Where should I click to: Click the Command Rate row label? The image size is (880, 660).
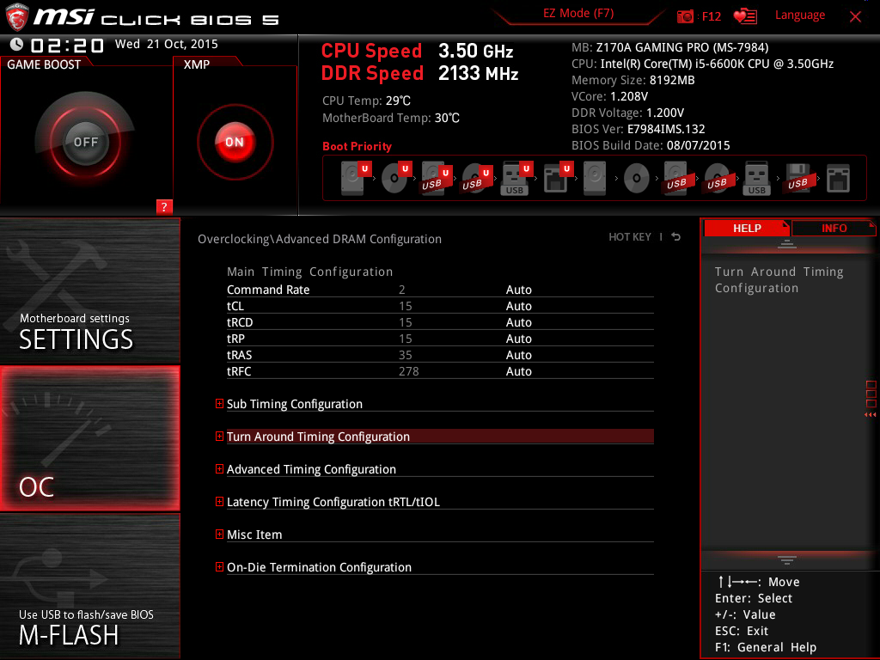tap(268, 290)
